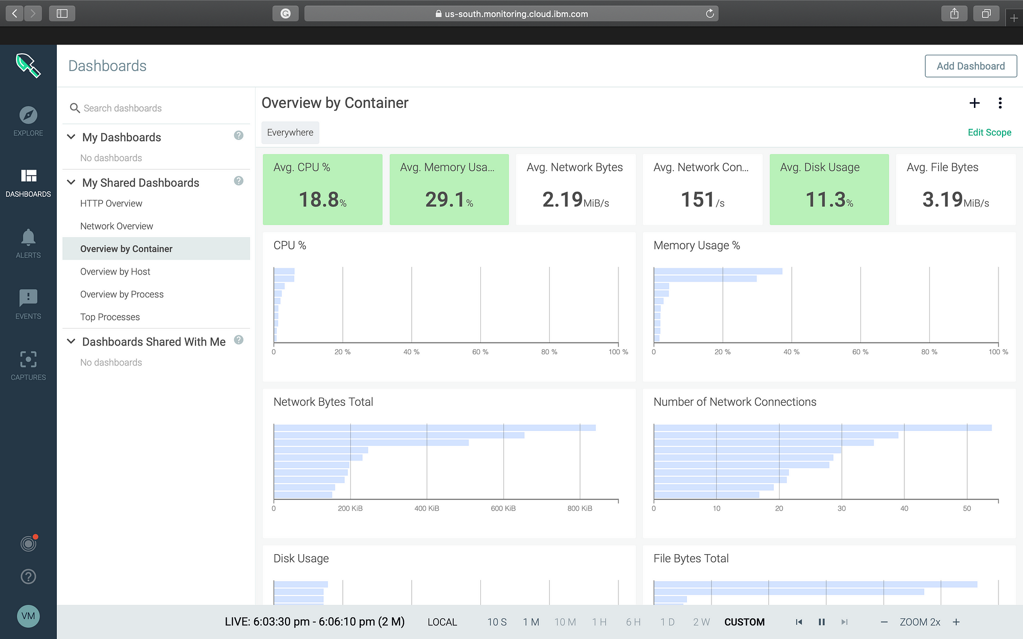Select the Avg. Network Bytes panel
Viewport: 1023px width, 639px height.
(575, 189)
